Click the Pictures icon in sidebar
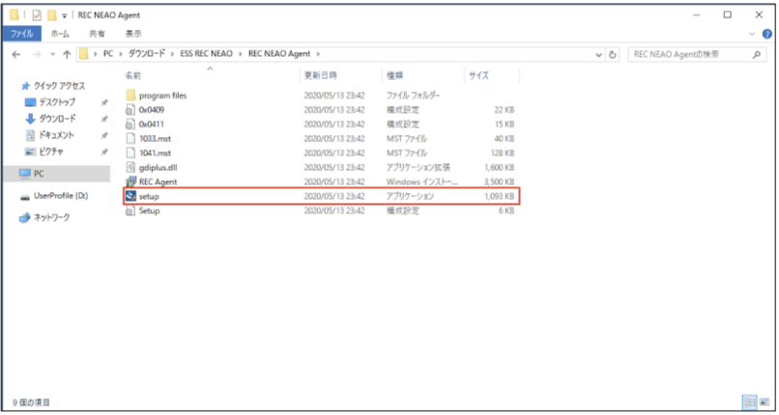 (31, 152)
